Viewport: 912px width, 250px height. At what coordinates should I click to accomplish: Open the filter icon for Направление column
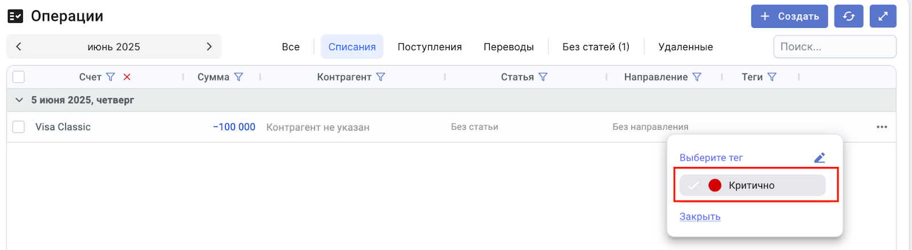pyautogui.click(x=697, y=77)
